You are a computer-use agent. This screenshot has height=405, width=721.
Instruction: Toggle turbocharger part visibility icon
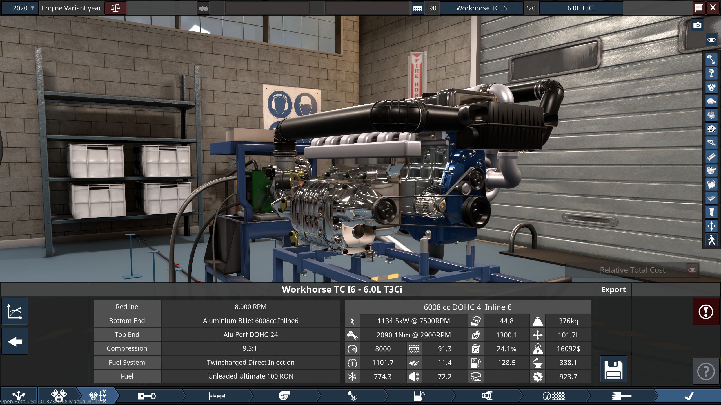(711, 129)
